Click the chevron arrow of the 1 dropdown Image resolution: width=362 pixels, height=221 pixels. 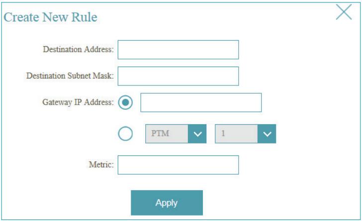[267, 134]
